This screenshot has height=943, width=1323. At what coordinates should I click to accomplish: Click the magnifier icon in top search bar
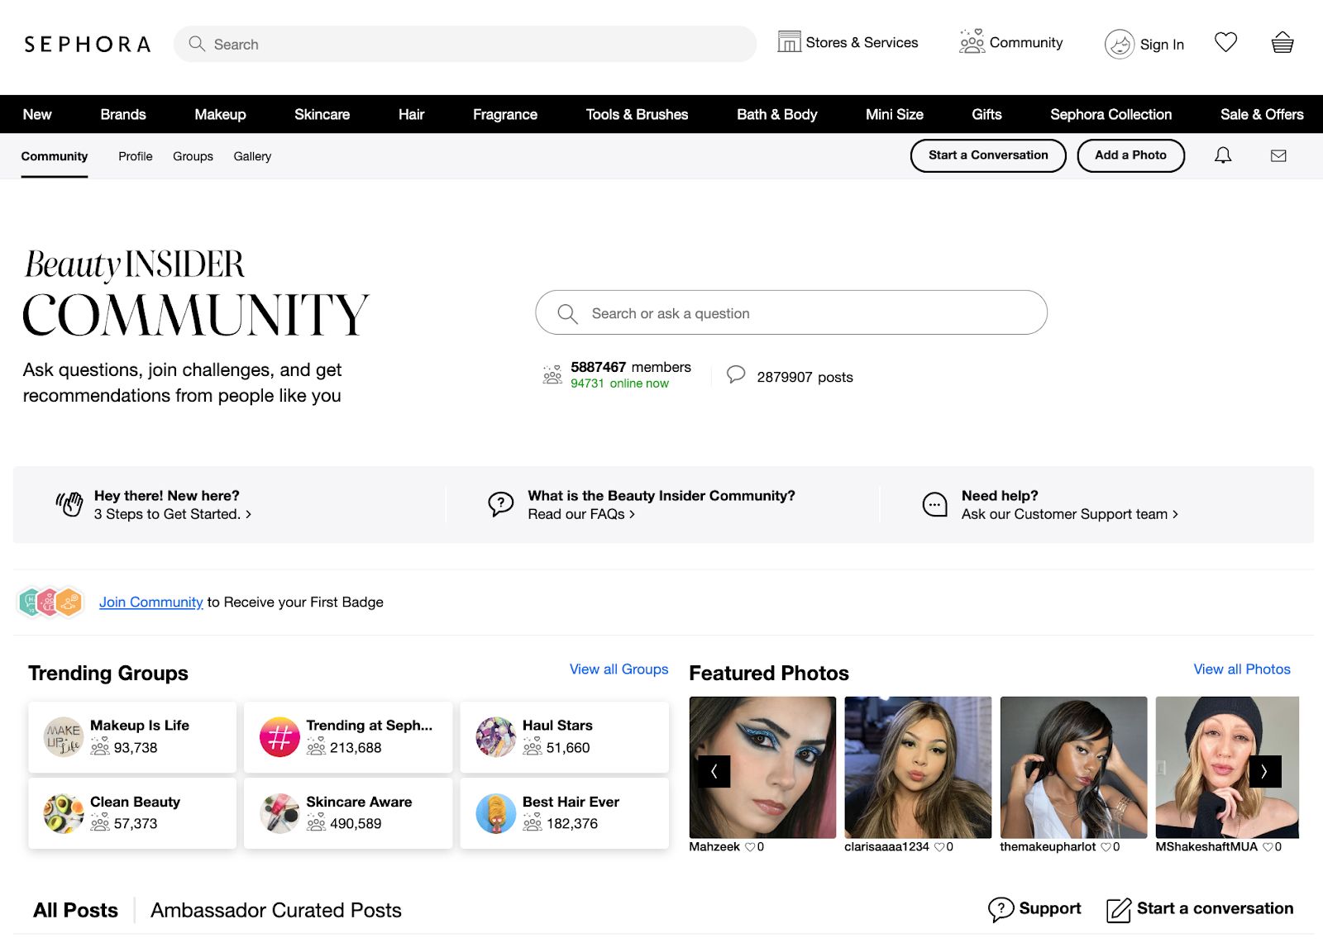[197, 44]
